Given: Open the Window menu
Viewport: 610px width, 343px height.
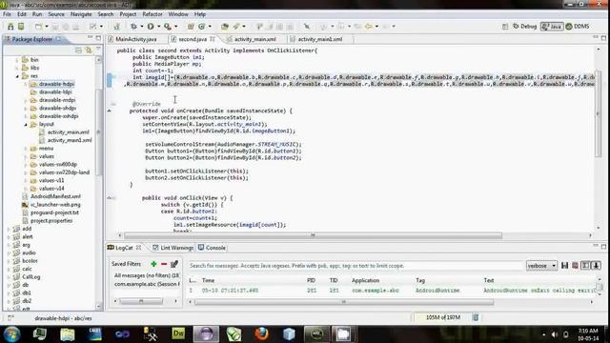Looking at the screenshot, I should [x=178, y=14].
